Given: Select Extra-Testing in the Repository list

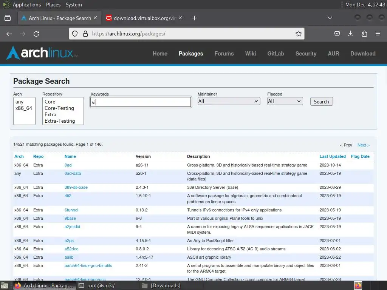Looking at the screenshot, I should pyautogui.click(x=63, y=121).
